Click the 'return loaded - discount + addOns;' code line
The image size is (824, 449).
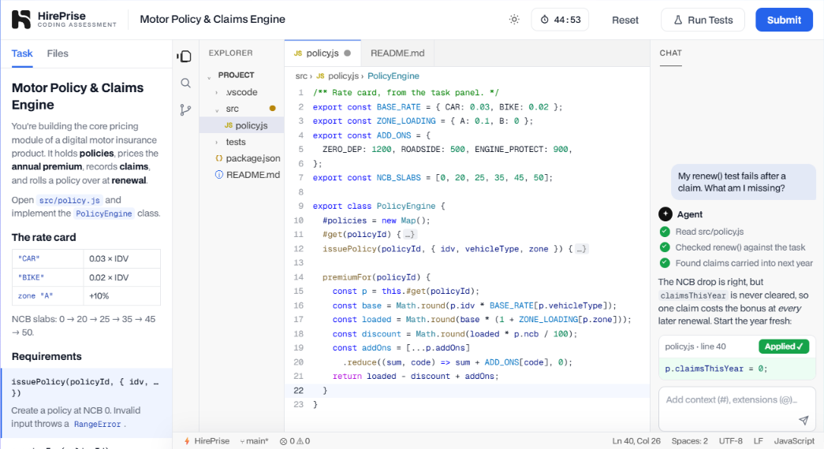pos(415,376)
